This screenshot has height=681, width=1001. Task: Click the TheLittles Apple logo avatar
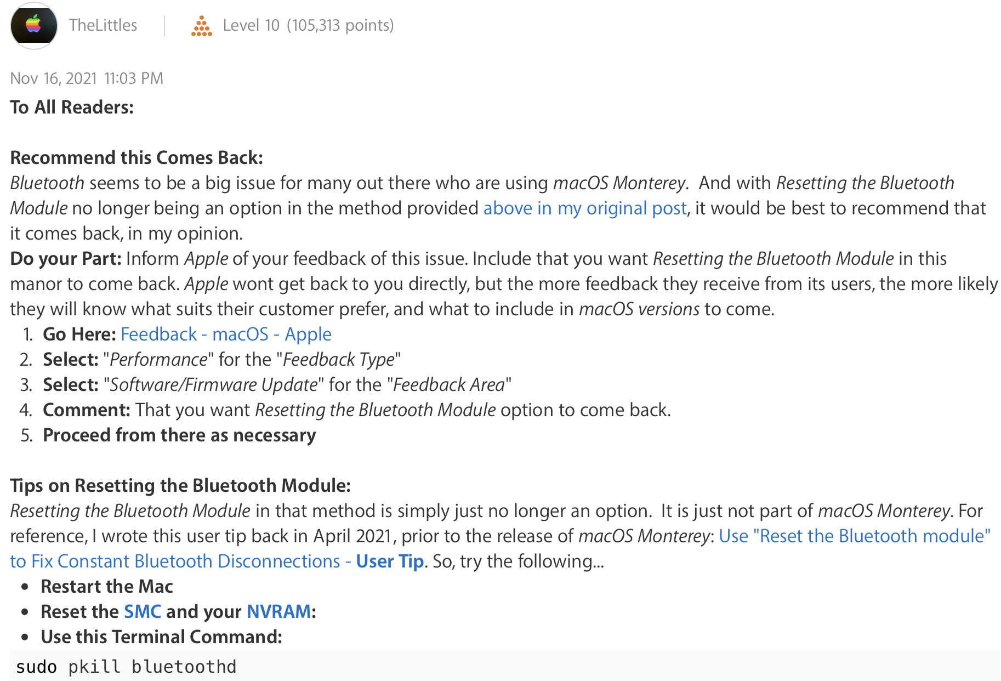(34, 25)
